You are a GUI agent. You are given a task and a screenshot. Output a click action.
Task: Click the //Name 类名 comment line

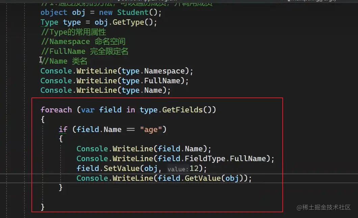point(64,61)
